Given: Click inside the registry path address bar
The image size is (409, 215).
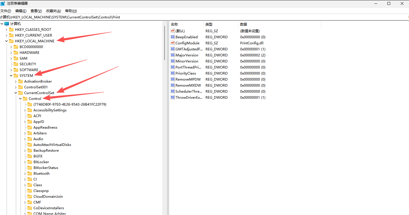Looking at the screenshot, I should coord(115,17).
